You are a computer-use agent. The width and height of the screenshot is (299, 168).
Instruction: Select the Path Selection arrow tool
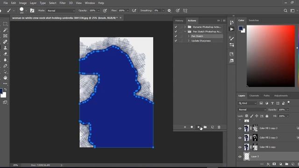pos(5,72)
